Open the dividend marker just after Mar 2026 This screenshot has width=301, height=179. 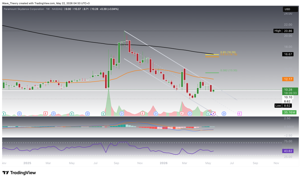point(190,114)
